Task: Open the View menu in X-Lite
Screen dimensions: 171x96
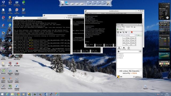Action: pyautogui.click(x=124, y=27)
